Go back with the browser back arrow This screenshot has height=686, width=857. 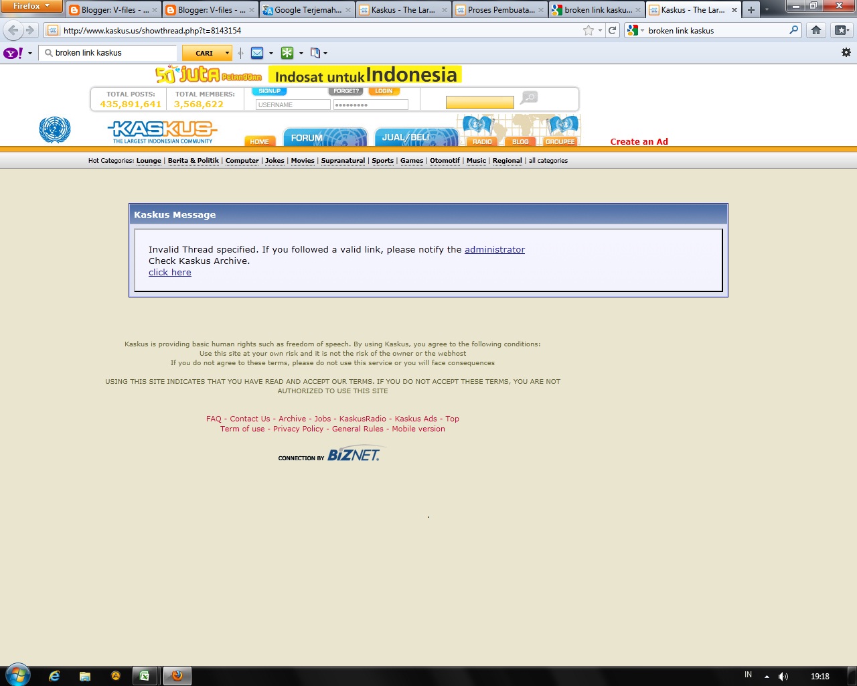[13, 30]
